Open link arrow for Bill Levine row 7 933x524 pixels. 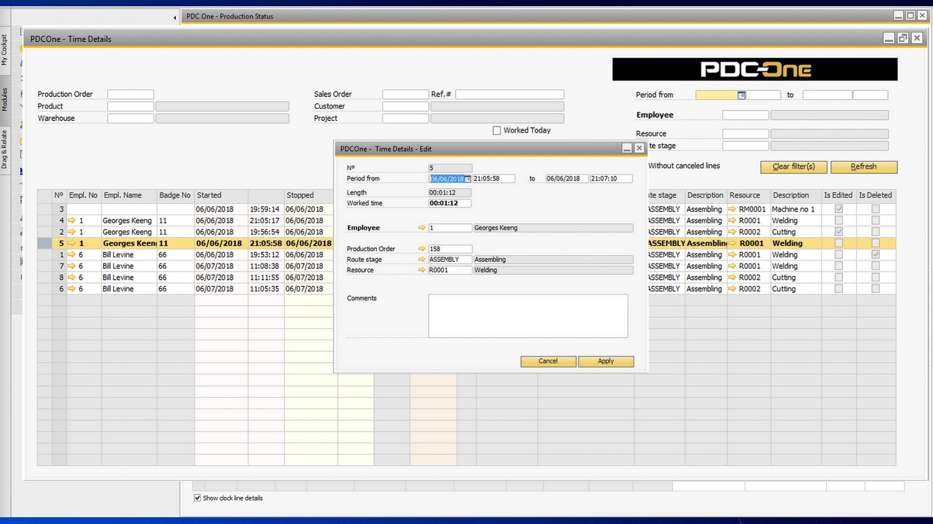click(72, 266)
